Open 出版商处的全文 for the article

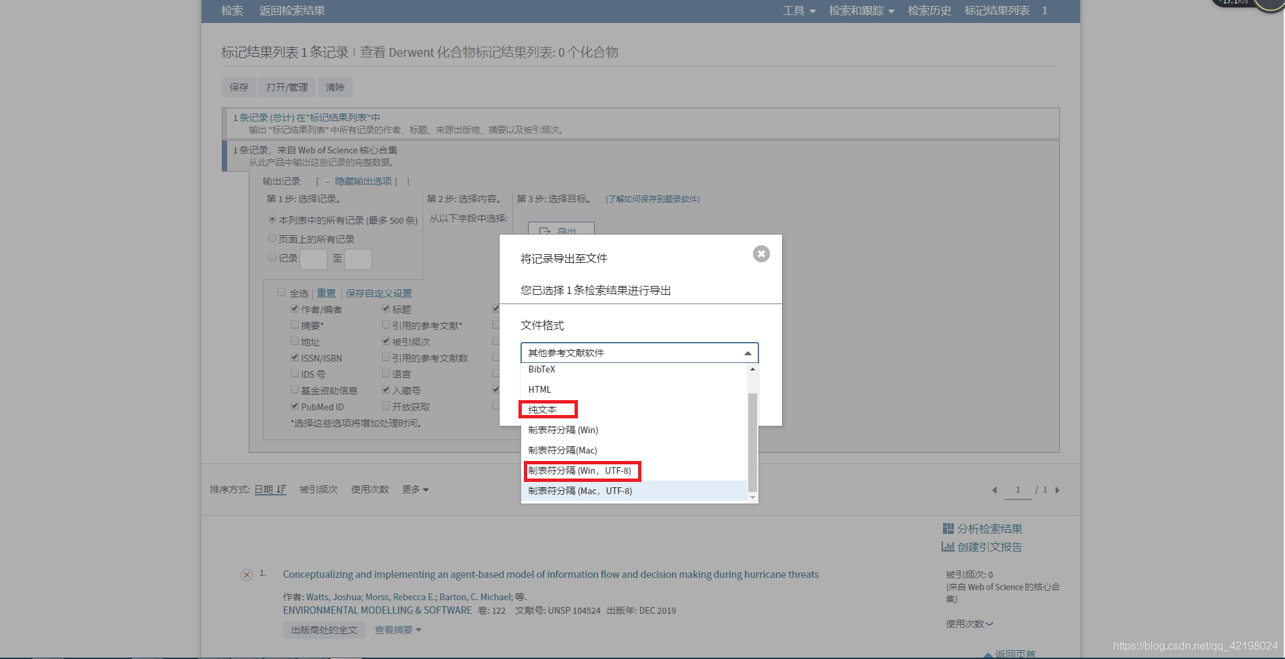point(324,629)
